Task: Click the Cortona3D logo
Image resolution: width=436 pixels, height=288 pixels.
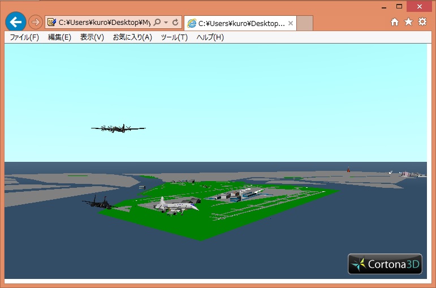Action: 385,264
